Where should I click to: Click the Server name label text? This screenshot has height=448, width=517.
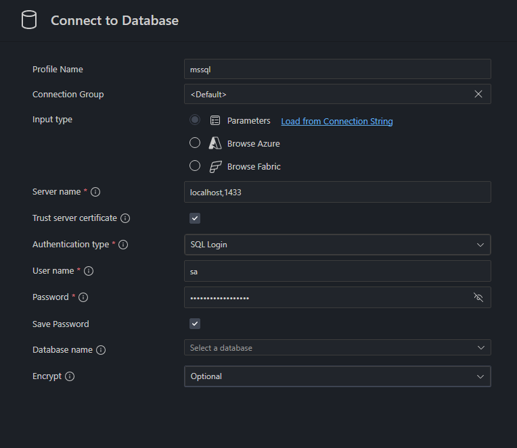coord(56,192)
